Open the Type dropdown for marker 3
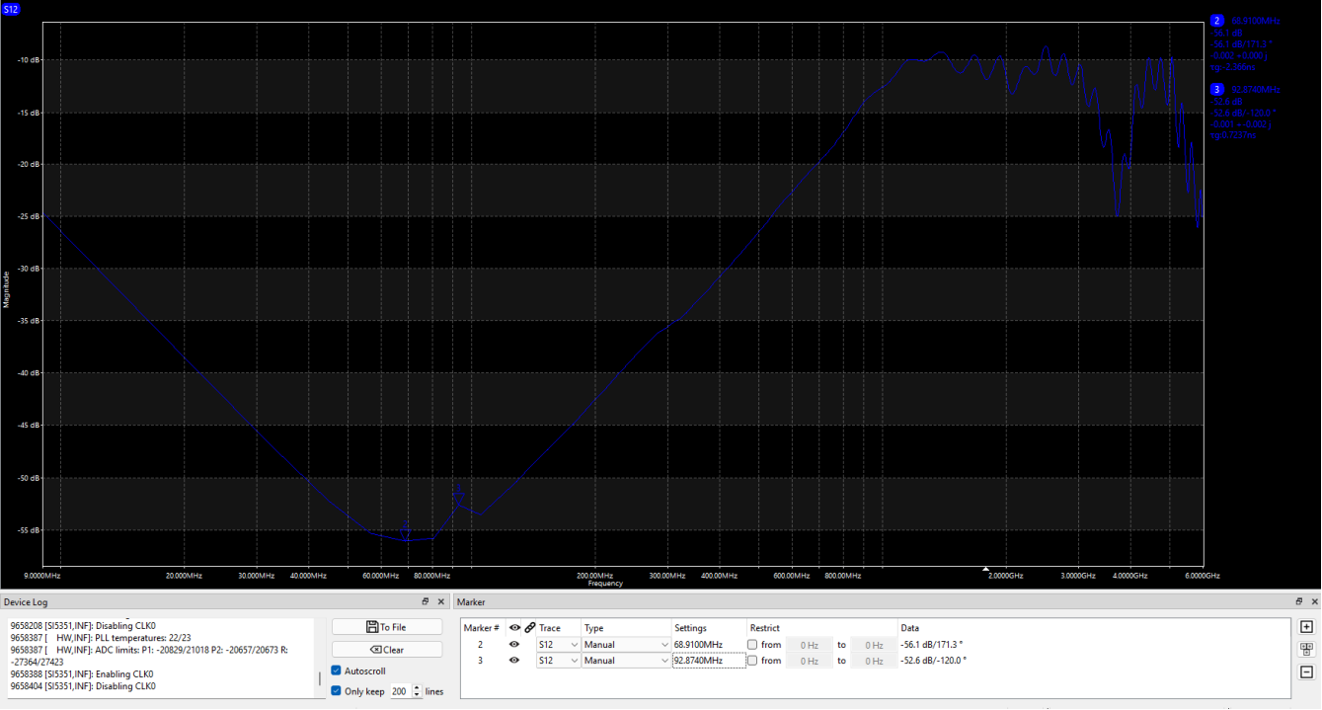1322x710 pixels. coord(626,661)
